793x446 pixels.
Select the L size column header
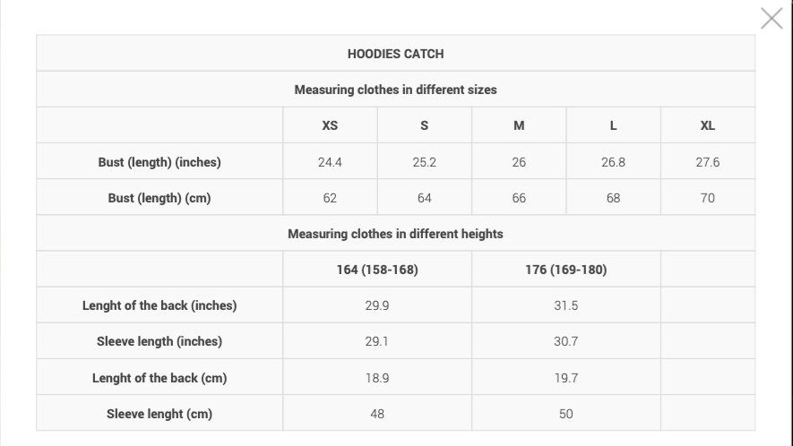tap(613, 125)
